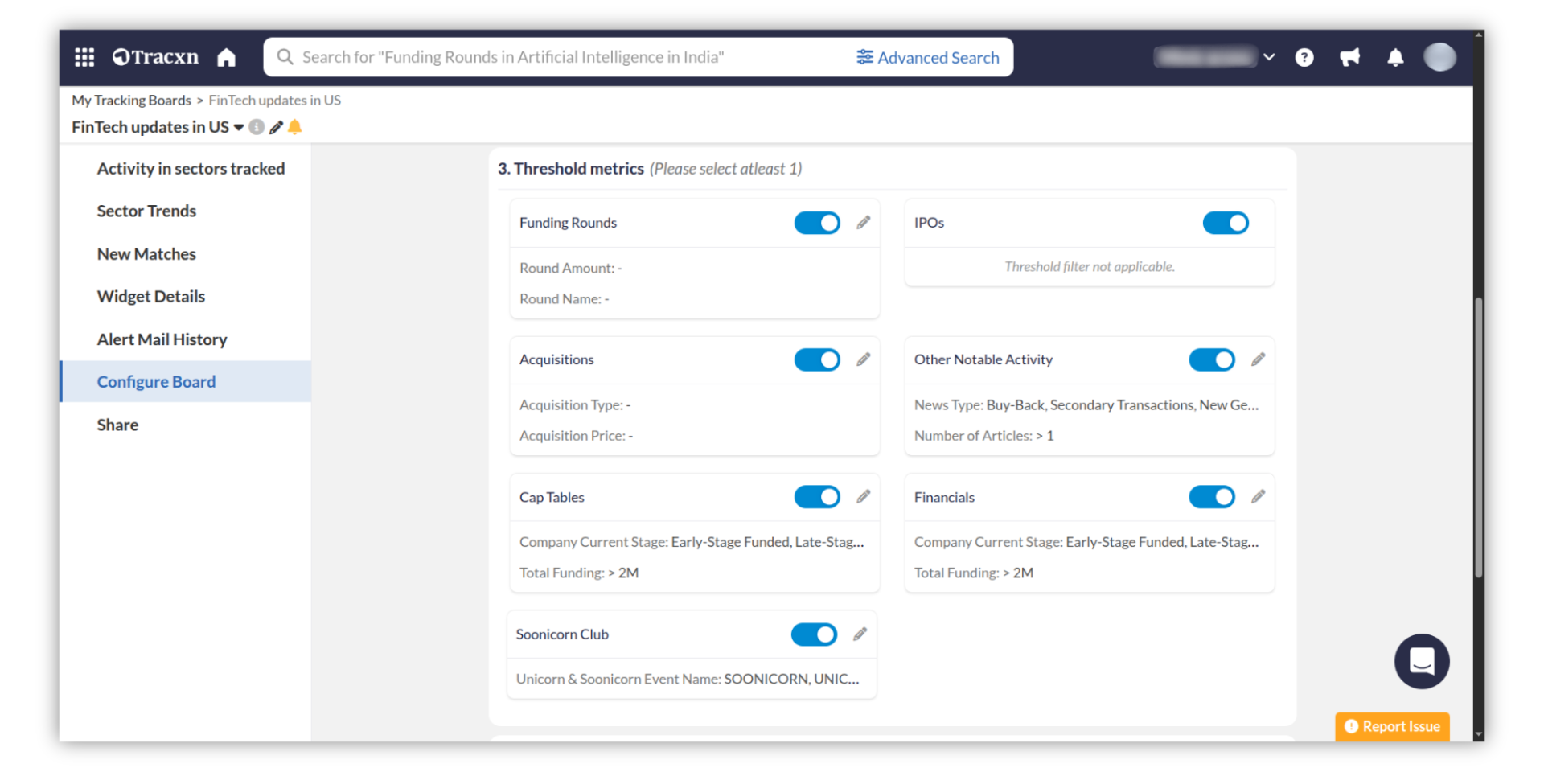The height and width of the screenshot is (772, 1544).
Task: Open announcements megaphone icon
Action: point(1349,57)
